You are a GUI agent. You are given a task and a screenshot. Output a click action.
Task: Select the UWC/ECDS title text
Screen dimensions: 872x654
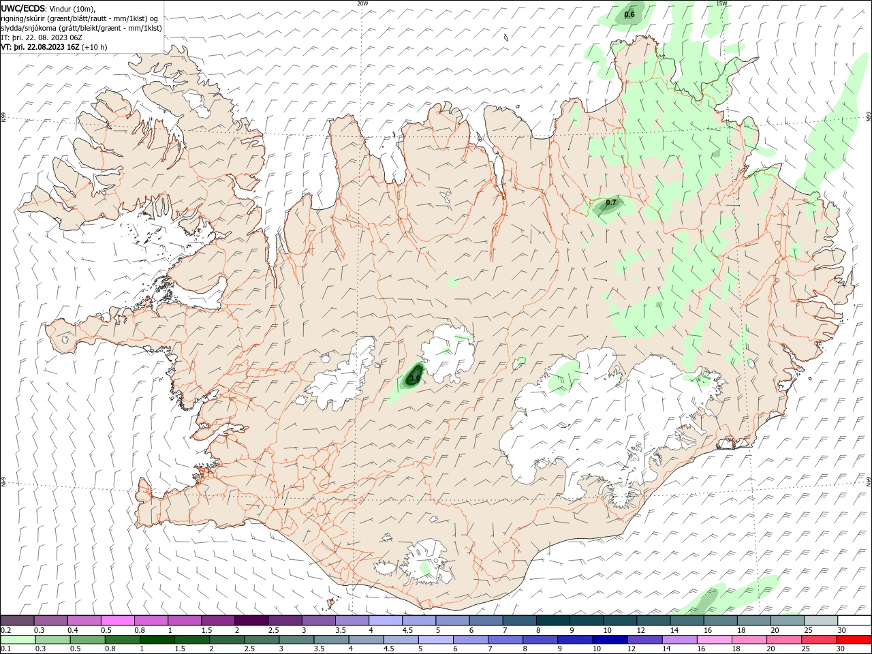(x=23, y=8)
